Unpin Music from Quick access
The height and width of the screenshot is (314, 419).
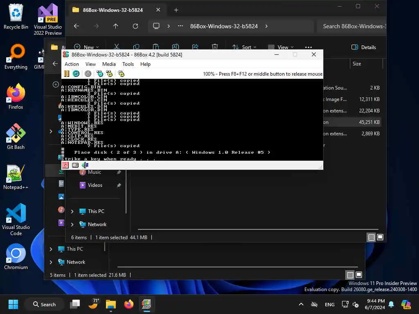[119, 172]
